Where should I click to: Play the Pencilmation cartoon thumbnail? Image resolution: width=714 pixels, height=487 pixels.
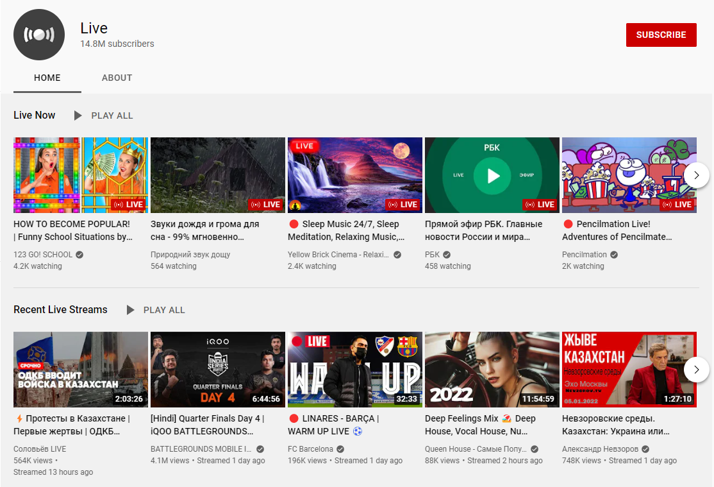[x=629, y=175]
